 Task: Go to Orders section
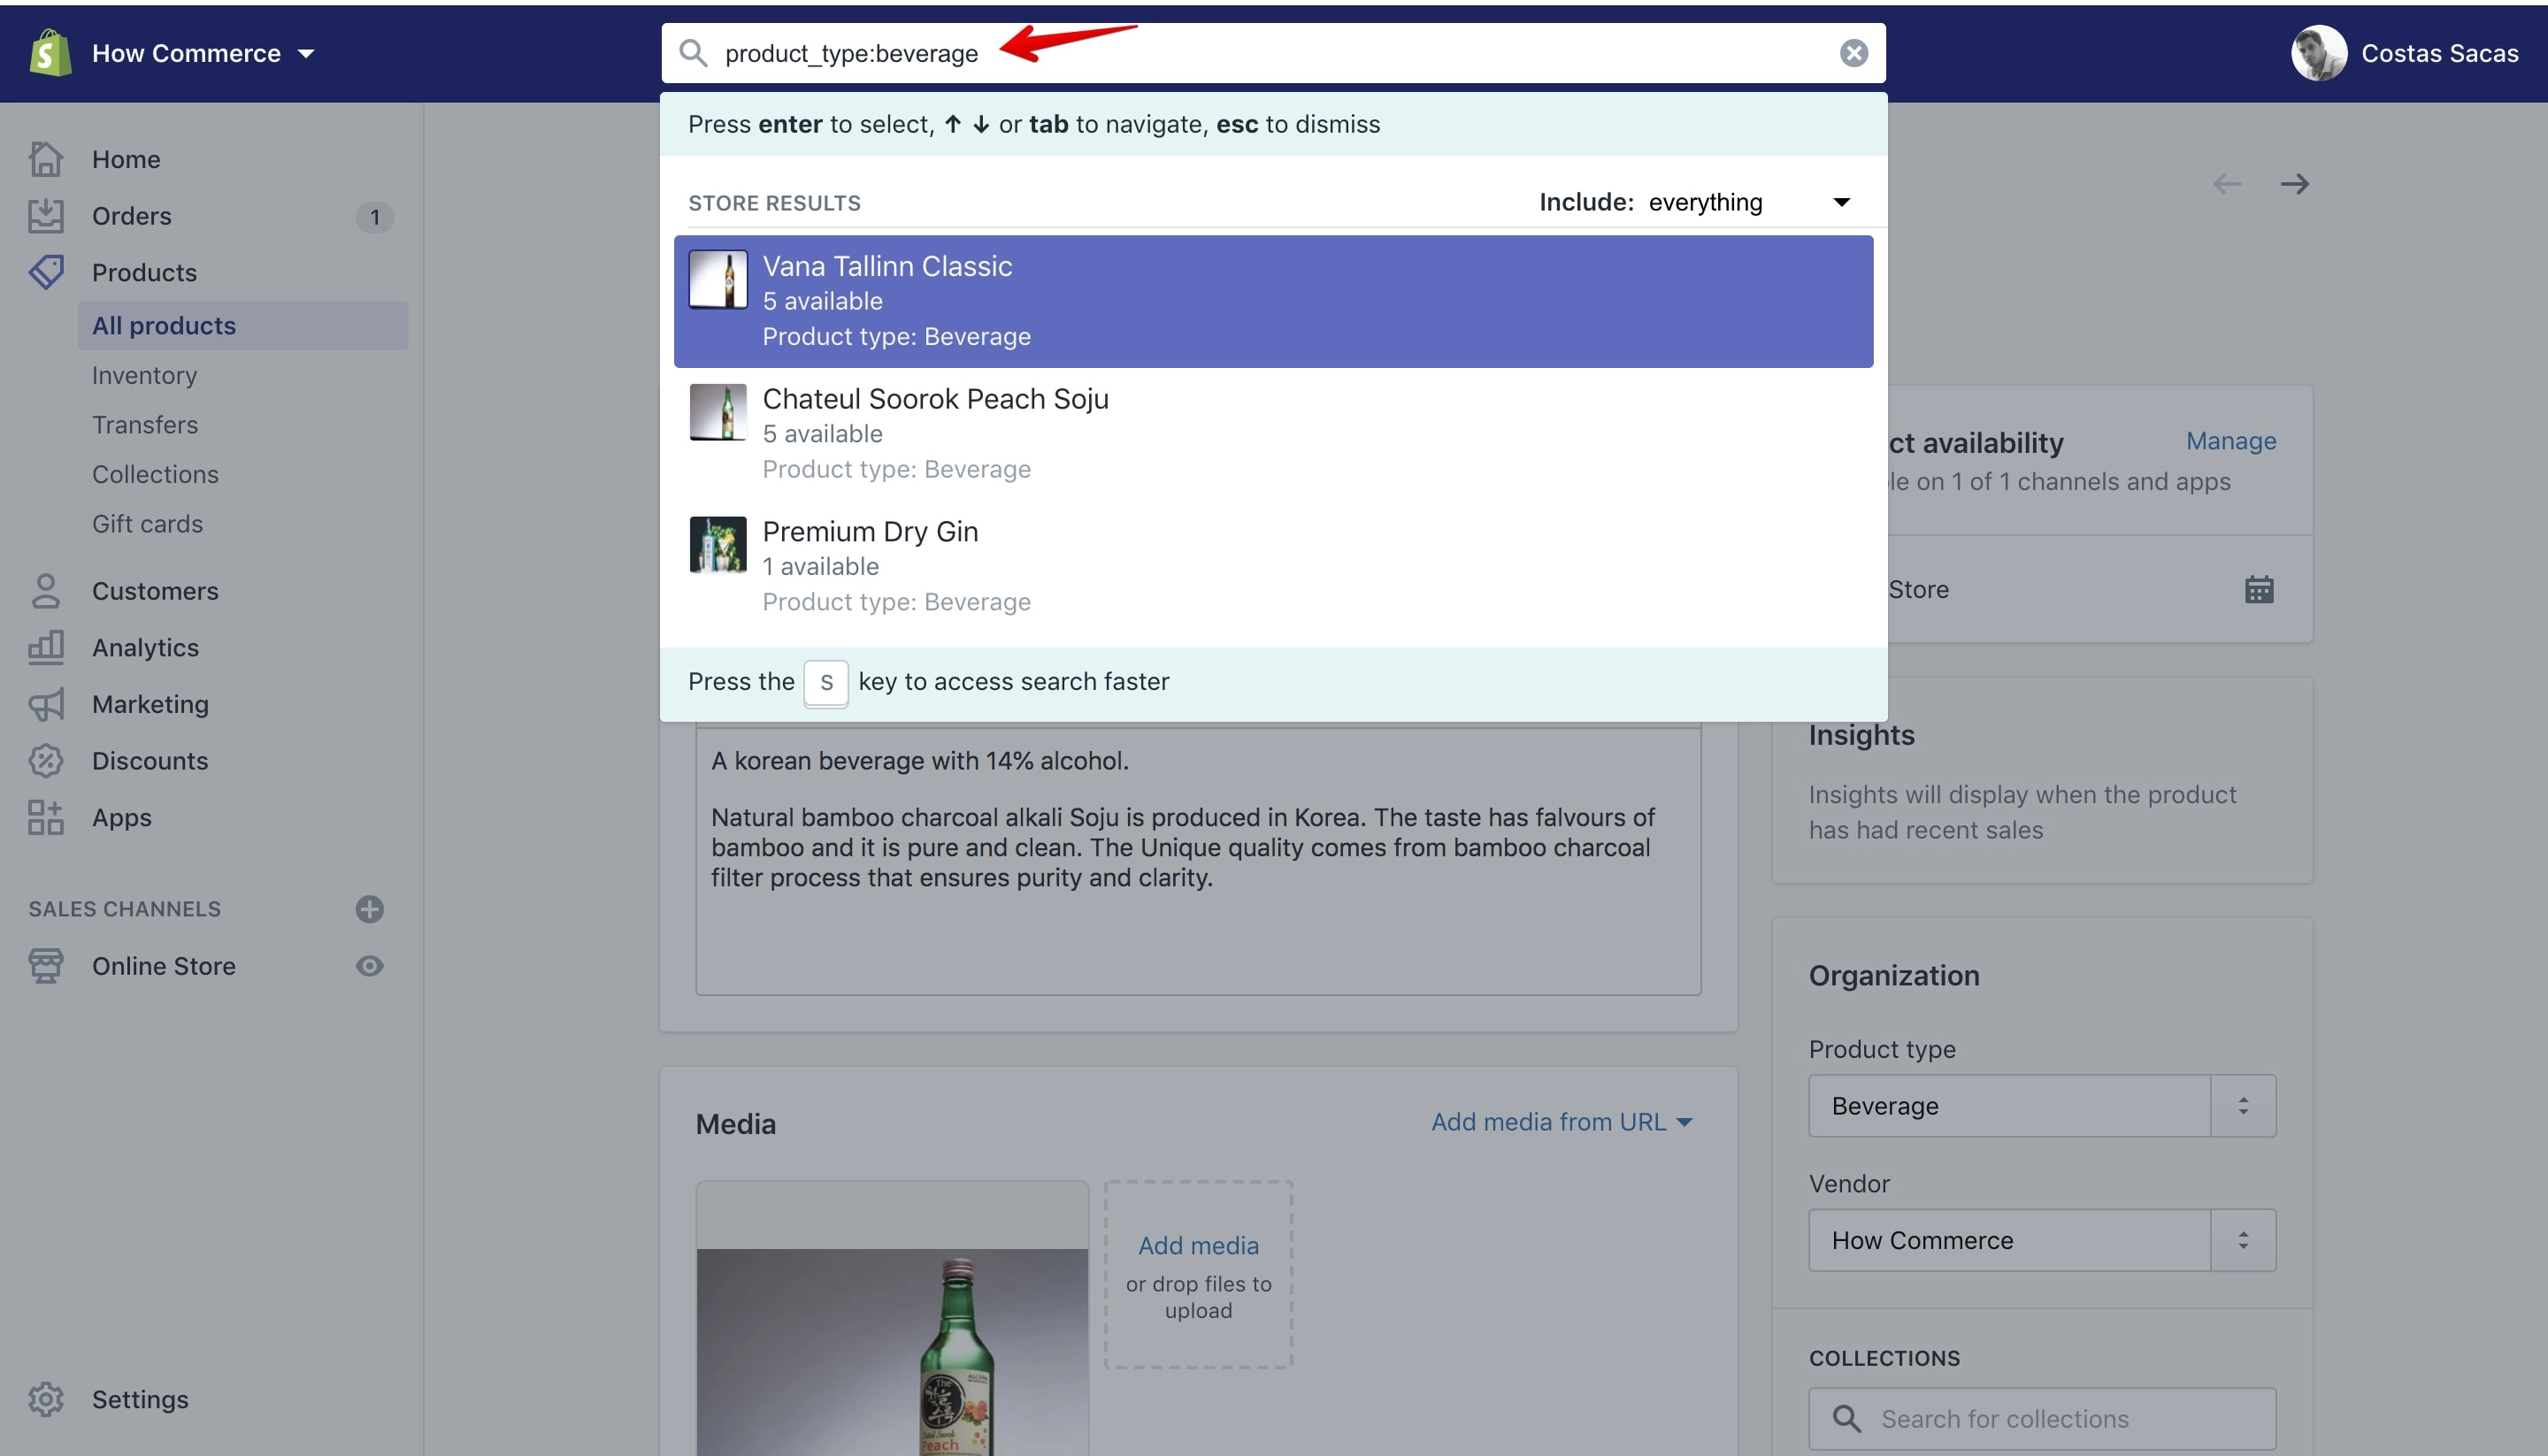pyautogui.click(x=132, y=216)
